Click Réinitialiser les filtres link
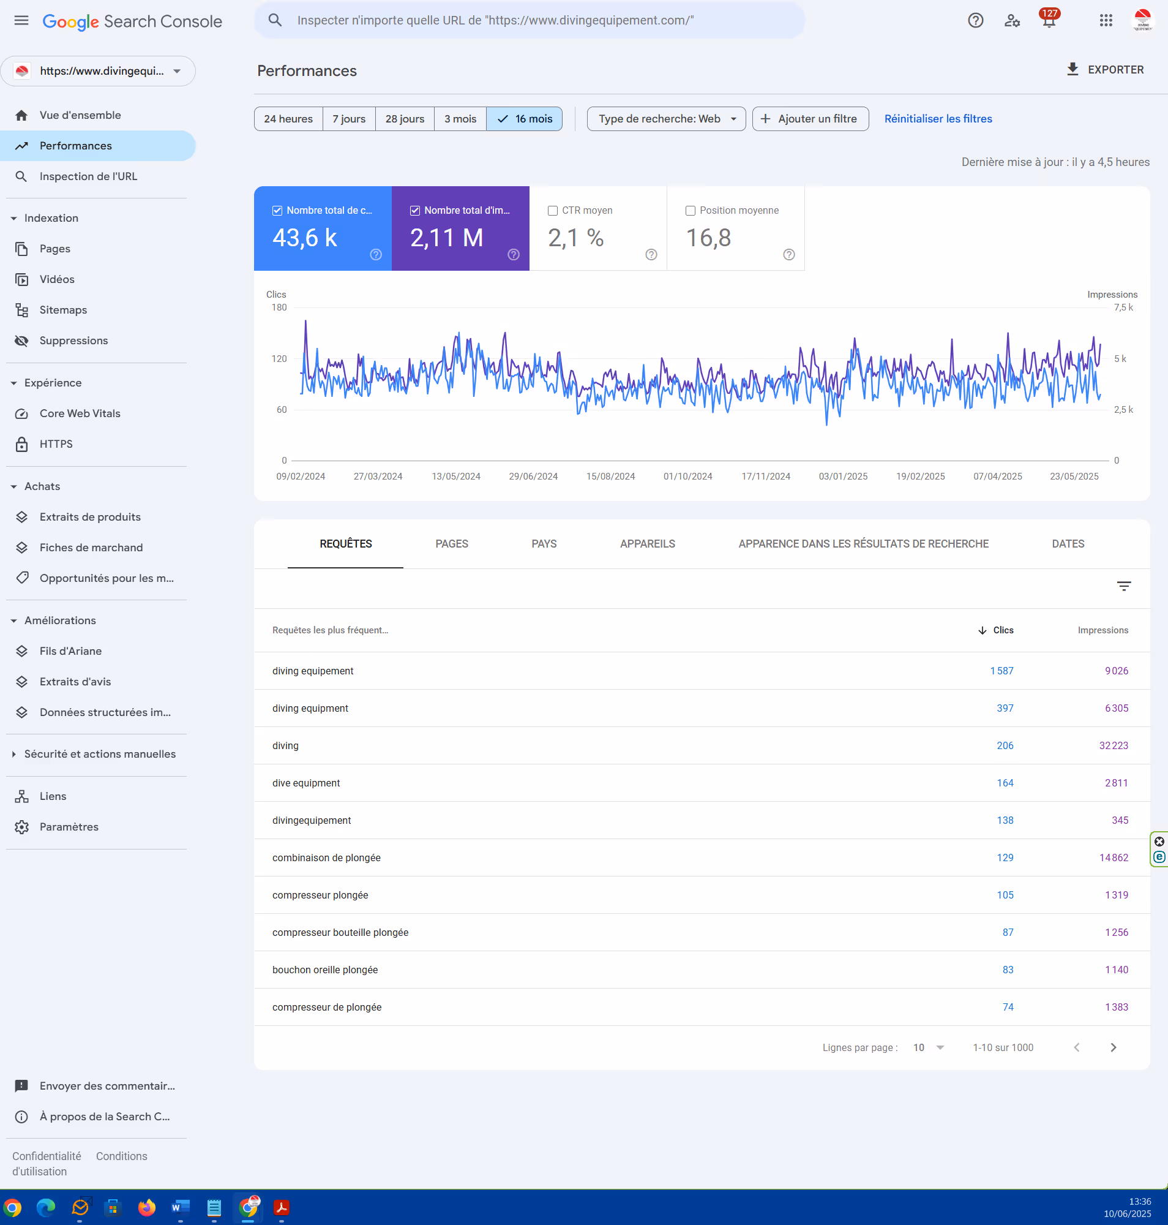Image resolution: width=1168 pixels, height=1225 pixels. [938, 118]
